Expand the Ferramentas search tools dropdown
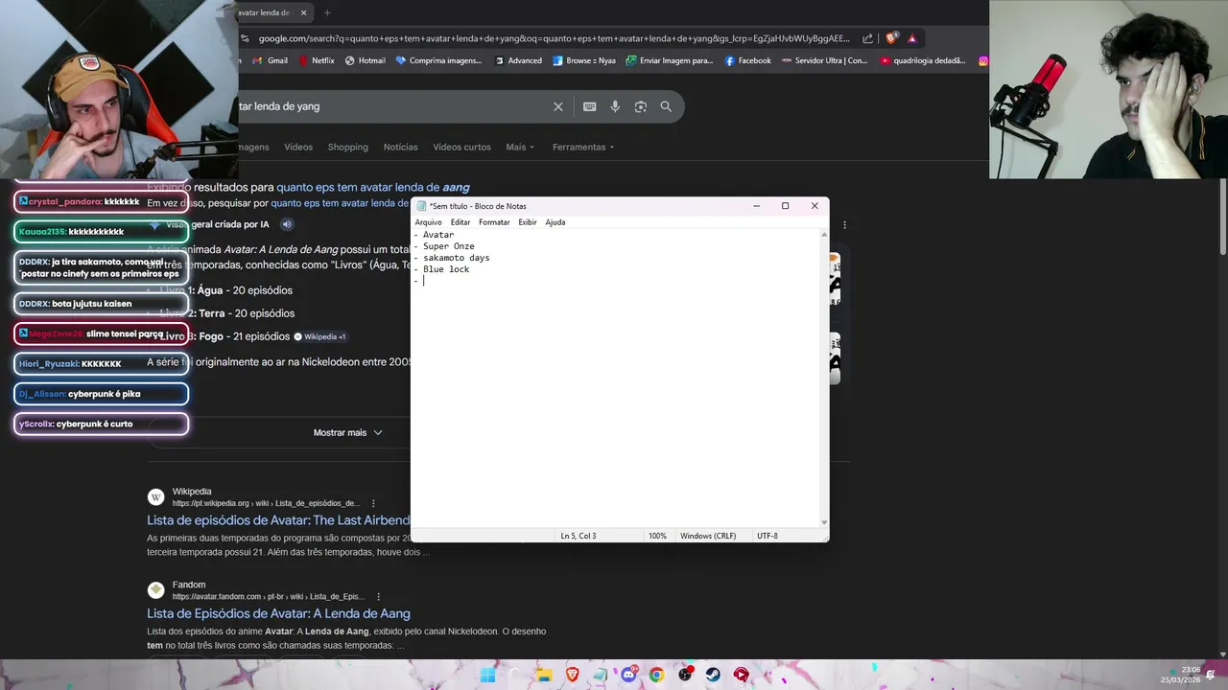The image size is (1228, 690). 583,147
